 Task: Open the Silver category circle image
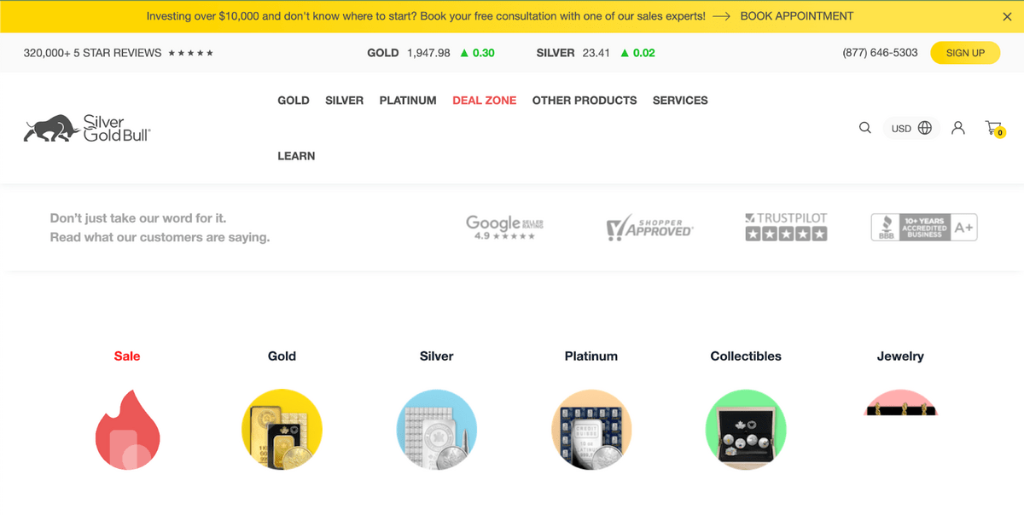pyautogui.click(x=437, y=430)
